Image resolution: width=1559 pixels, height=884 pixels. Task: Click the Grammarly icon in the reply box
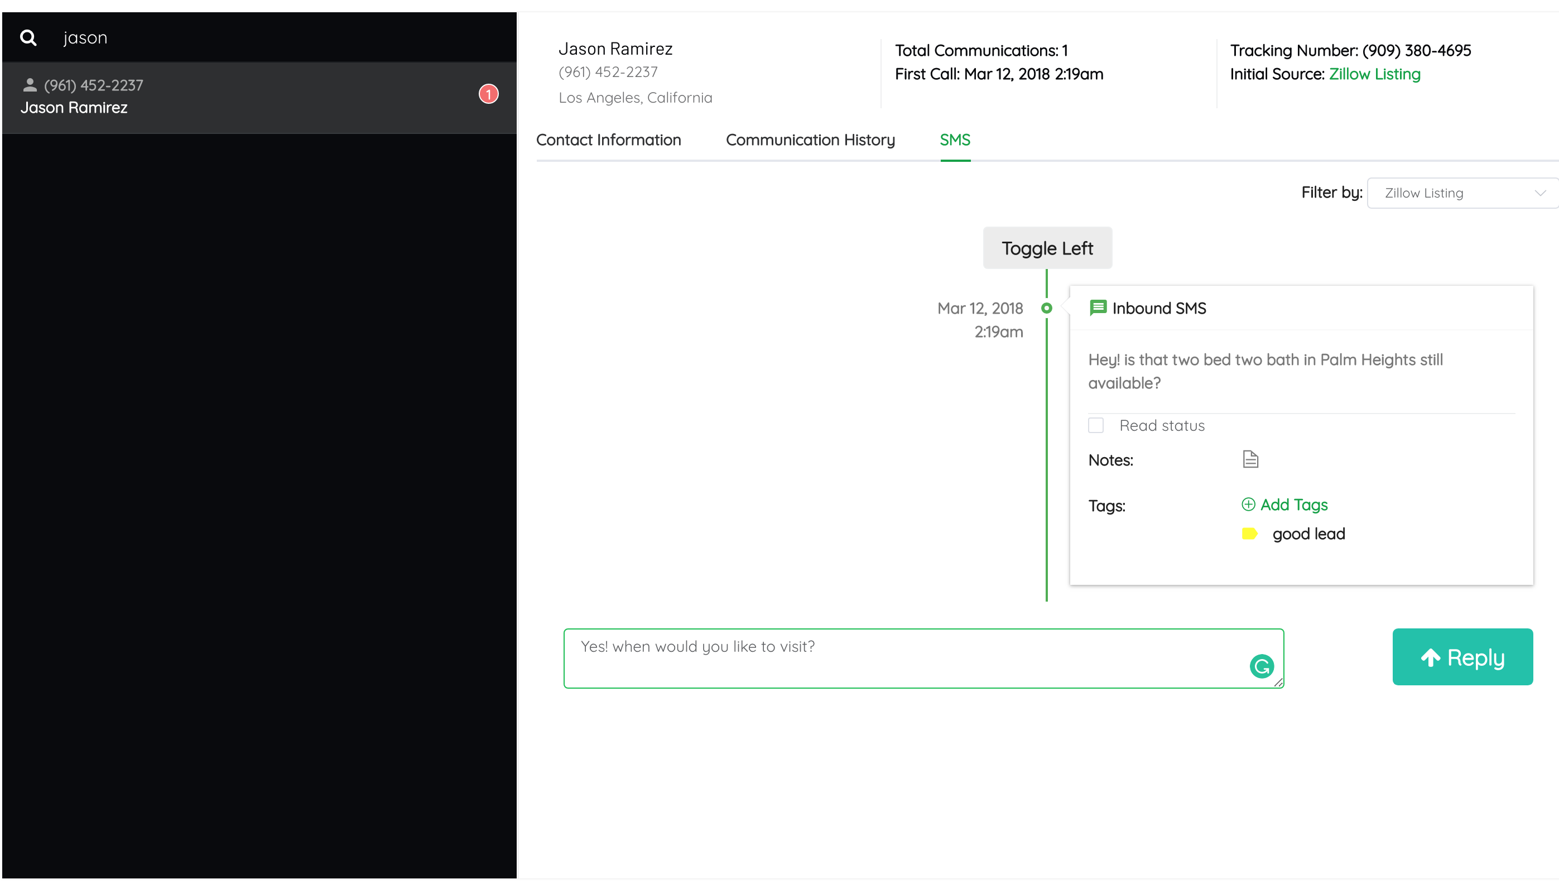(x=1262, y=666)
